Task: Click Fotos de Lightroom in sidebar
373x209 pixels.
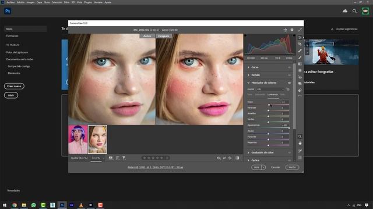Action: pos(17,52)
